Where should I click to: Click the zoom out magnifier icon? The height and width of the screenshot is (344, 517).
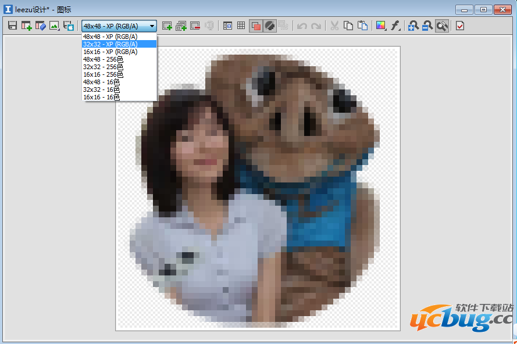(x=427, y=26)
